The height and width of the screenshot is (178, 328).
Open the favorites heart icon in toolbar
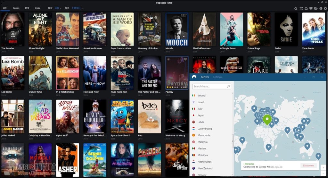click(311, 8)
